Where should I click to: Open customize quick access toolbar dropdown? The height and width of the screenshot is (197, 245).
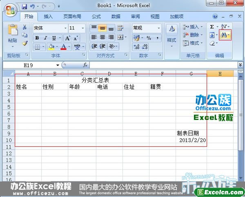(x=59, y=7)
